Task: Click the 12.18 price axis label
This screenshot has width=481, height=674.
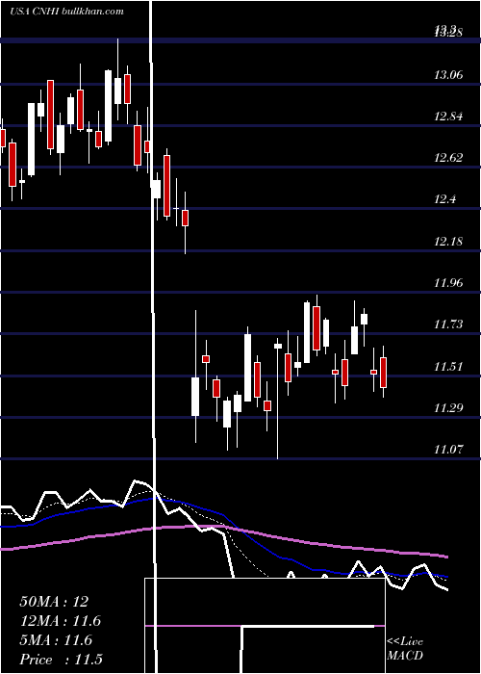Action: pos(448,241)
